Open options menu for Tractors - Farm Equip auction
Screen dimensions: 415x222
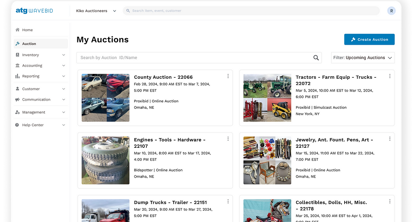(x=390, y=76)
